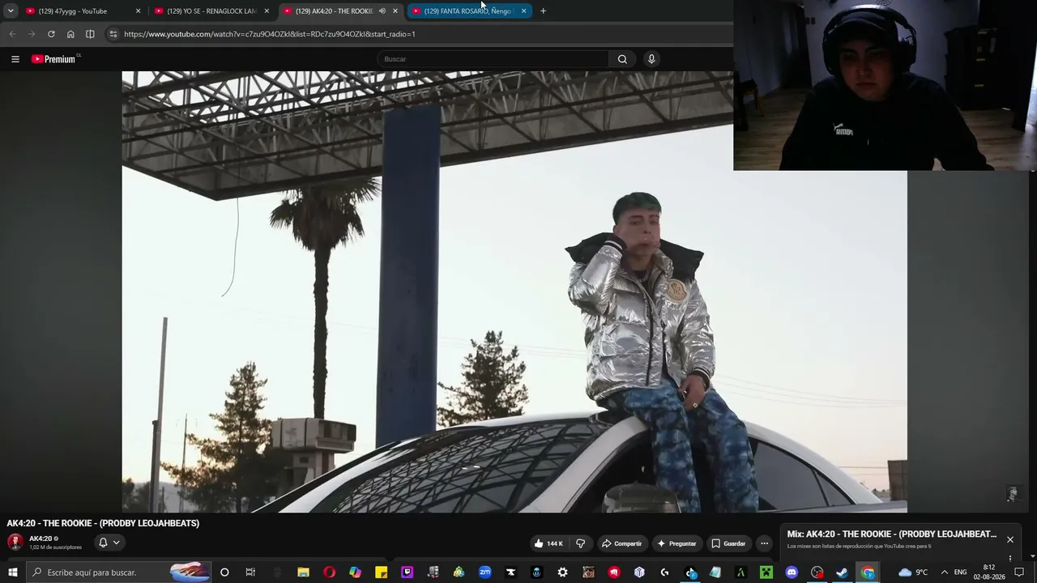The width and height of the screenshot is (1037, 583).
Task: Click the Preguntar button
Action: click(x=676, y=543)
